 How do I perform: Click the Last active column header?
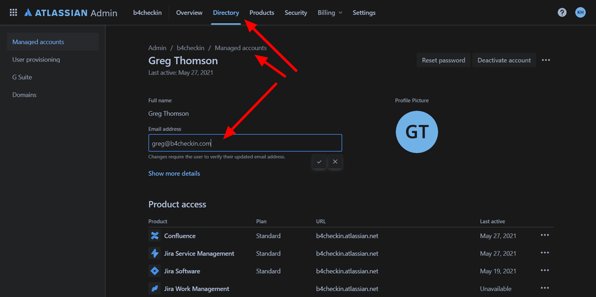tap(492, 221)
